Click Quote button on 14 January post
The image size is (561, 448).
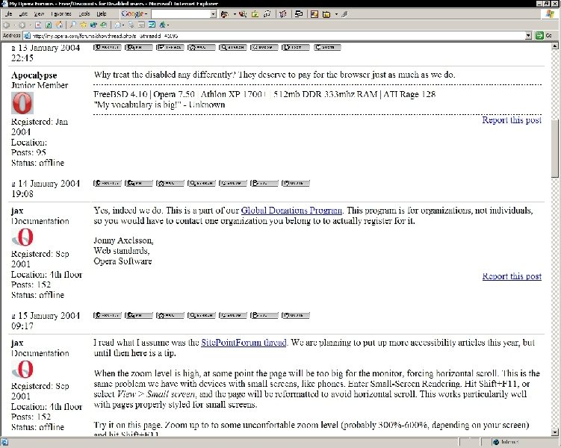click(x=296, y=184)
